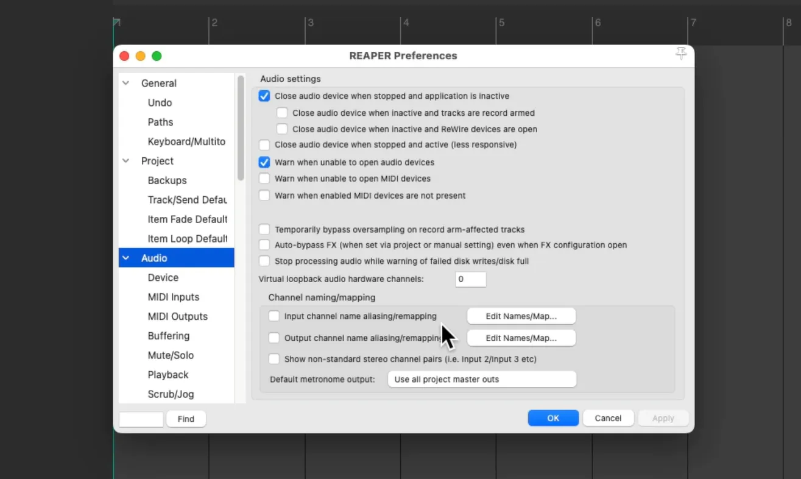Confirm preferences with the OK button
The width and height of the screenshot is (801, 479).
click(553, 418)
